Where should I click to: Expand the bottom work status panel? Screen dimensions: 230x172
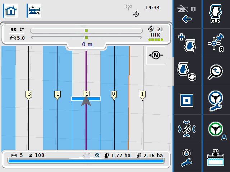(86, 158)
